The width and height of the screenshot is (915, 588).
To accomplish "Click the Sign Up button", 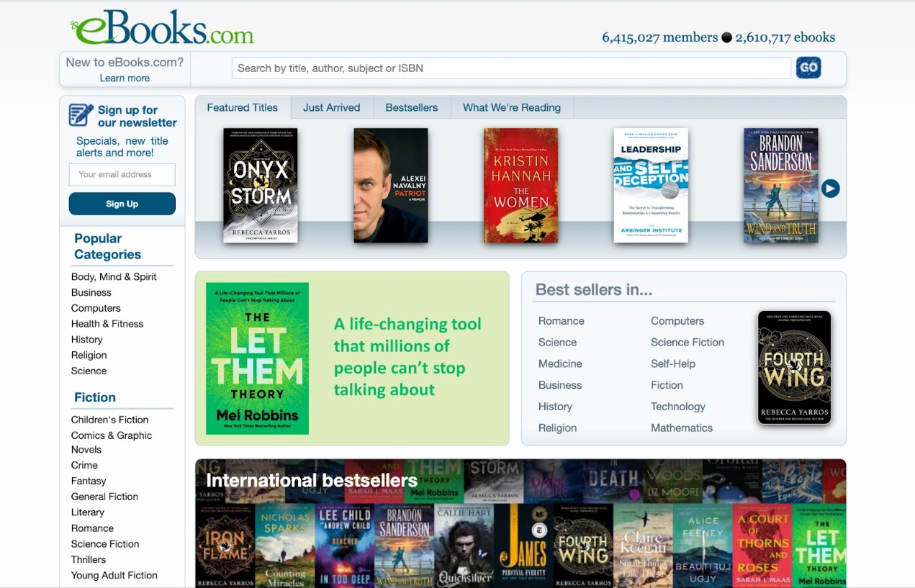I will (122, 204).
